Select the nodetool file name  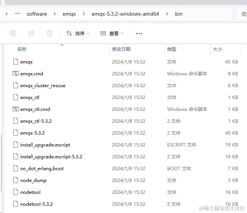click(31, 192)
